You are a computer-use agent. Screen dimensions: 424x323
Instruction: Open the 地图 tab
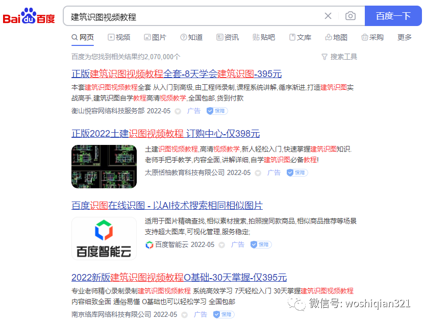tap(336, 37)
